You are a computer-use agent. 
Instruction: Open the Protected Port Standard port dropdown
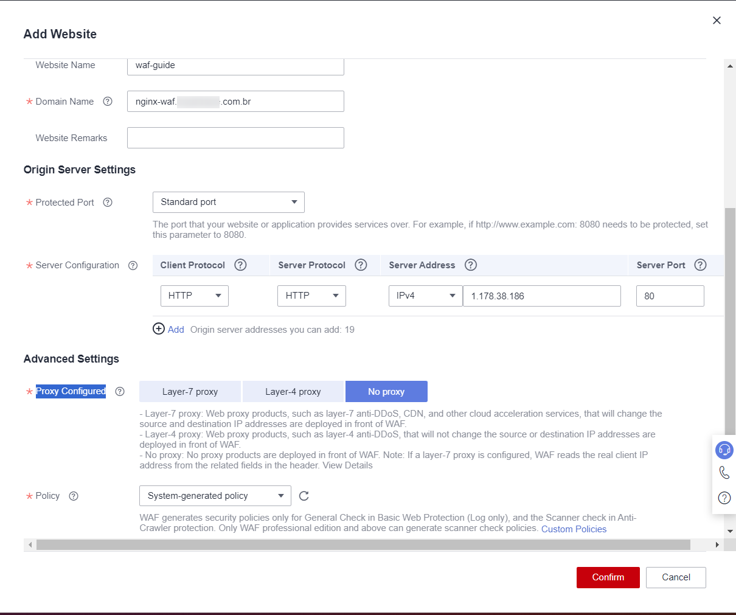click(228, 202)
